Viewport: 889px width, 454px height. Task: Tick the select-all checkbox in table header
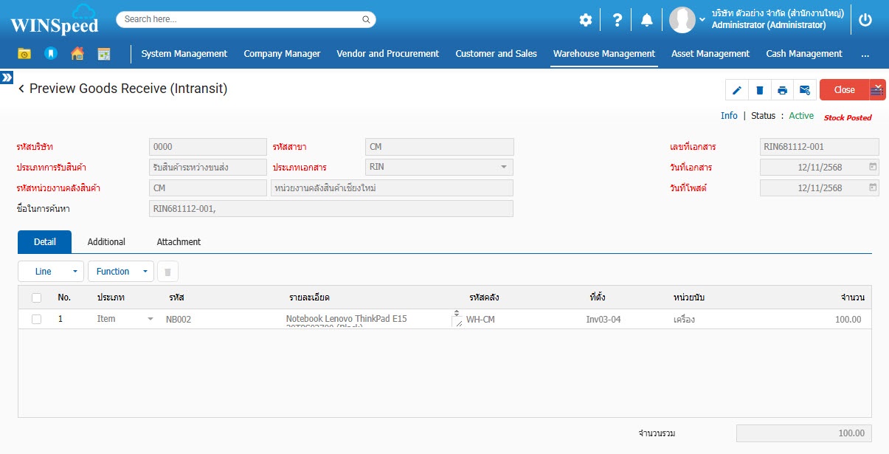[37, 297]
